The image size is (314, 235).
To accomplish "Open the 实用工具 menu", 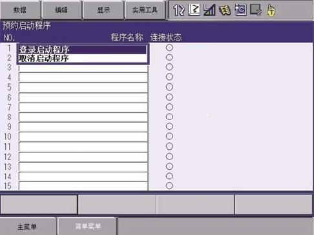I will coord(145,10).
